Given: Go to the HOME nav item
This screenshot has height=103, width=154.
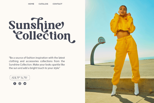Looking at the screenshot, I should click(x=31, y=4).
